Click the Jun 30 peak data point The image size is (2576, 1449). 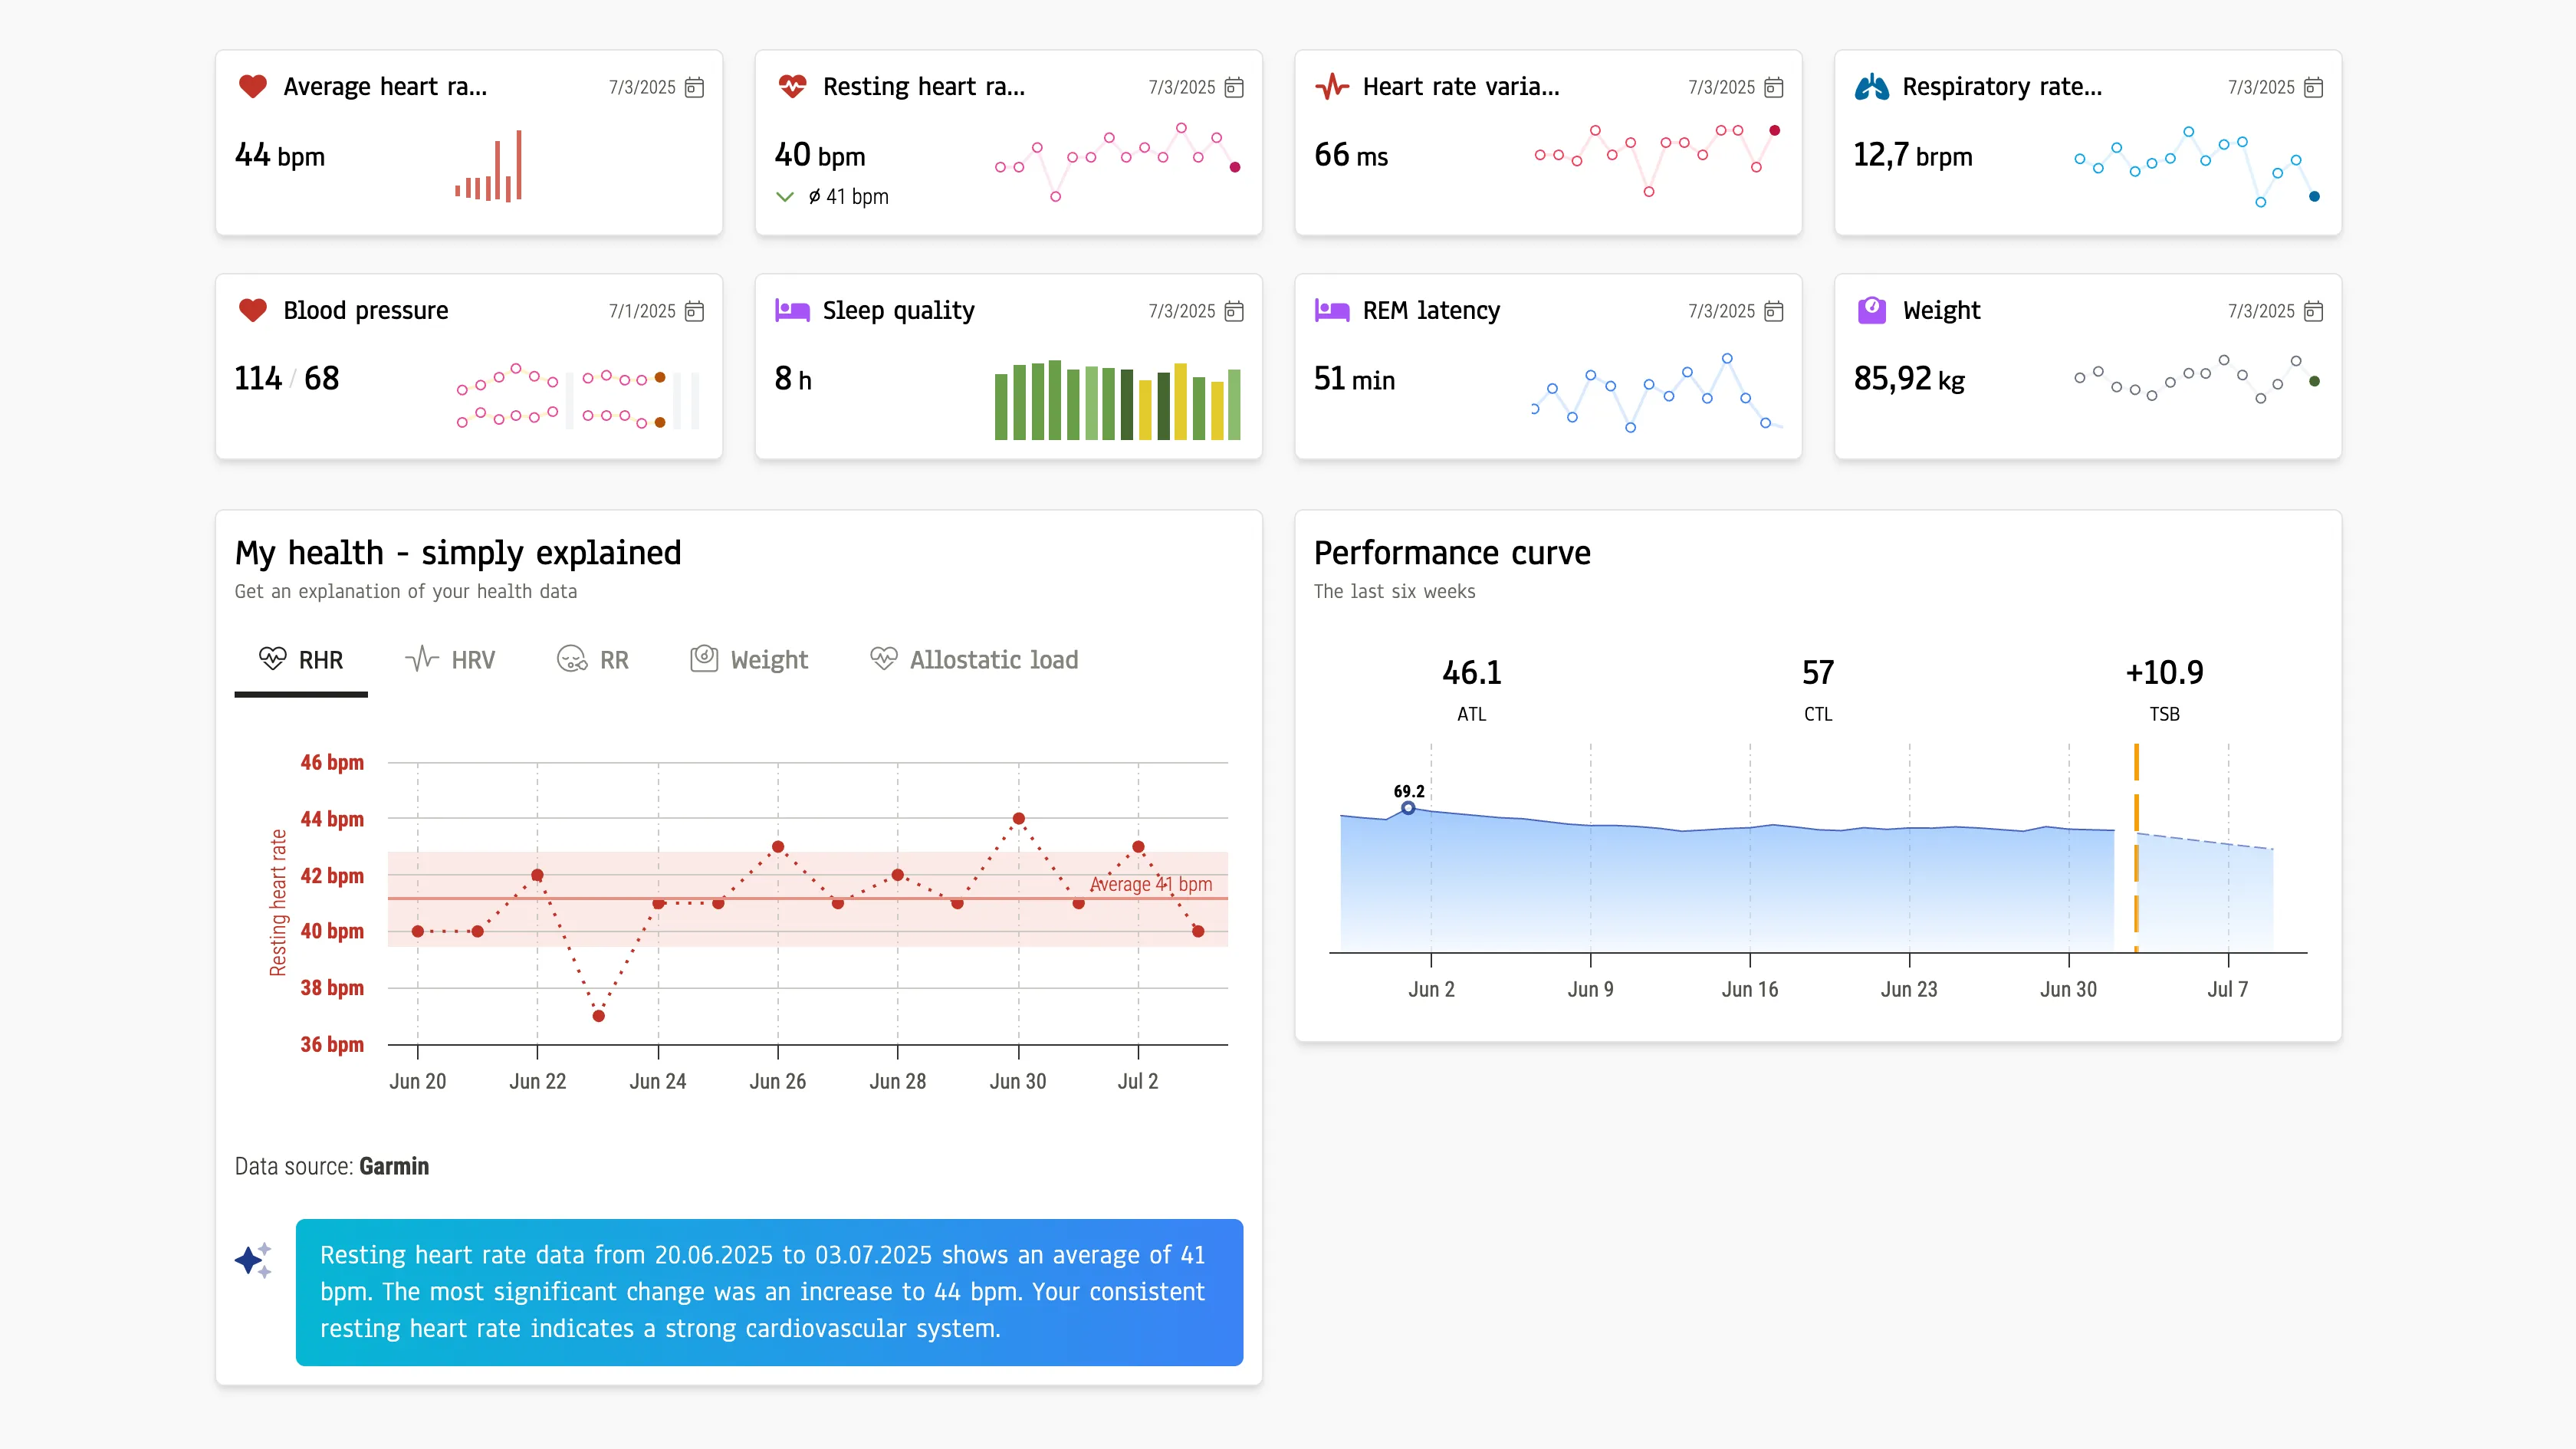pos(1018,819)
